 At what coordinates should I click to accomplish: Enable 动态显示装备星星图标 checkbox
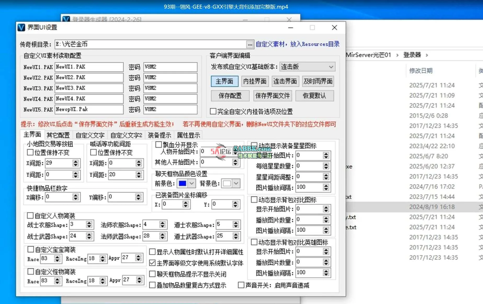point(254,145)
